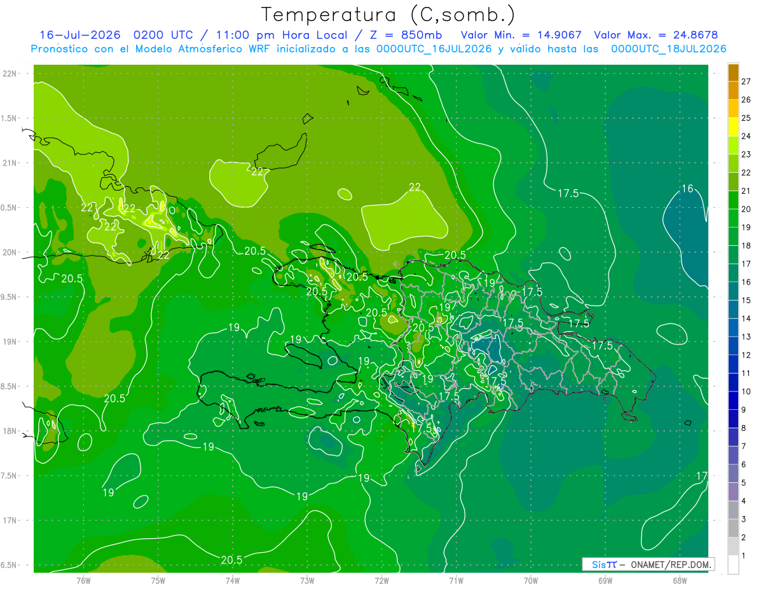Click colorbar scale value "27"
The width and height of the screenshot is (763, 589).
pyautogui.click(x=746, y=81)
